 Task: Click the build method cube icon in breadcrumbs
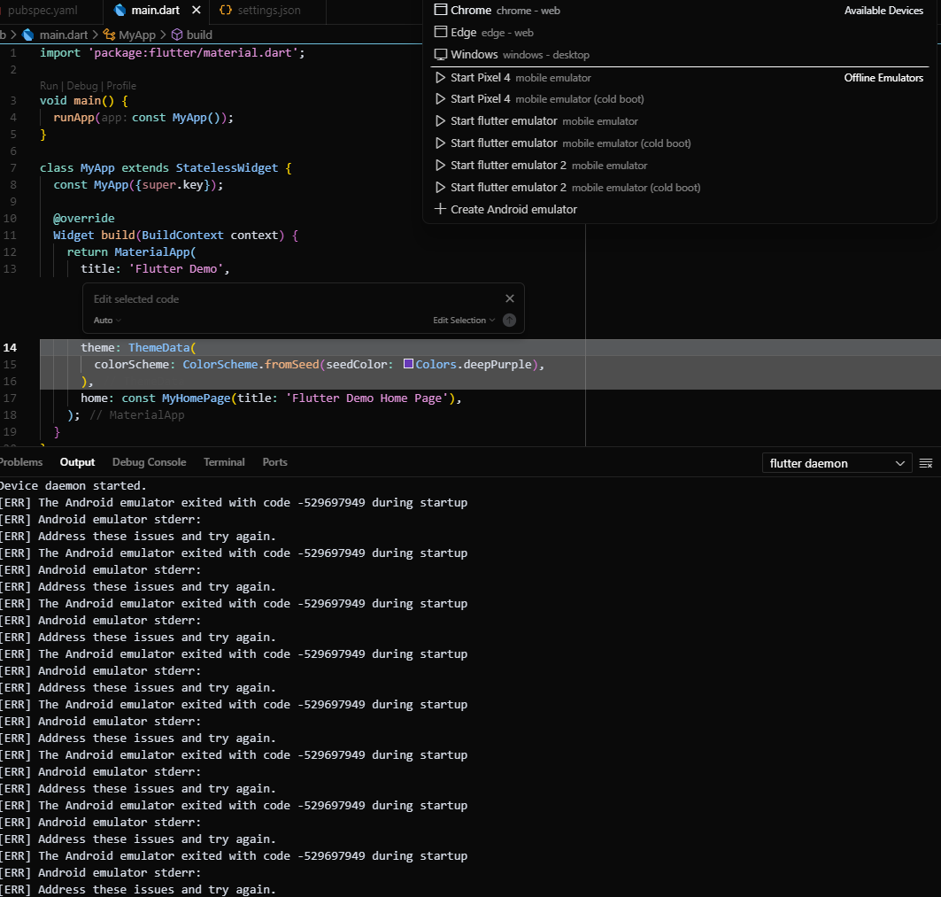click(177, 35)
